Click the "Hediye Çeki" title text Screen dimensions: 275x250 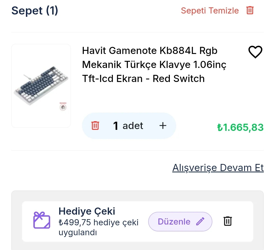point(87,211)
